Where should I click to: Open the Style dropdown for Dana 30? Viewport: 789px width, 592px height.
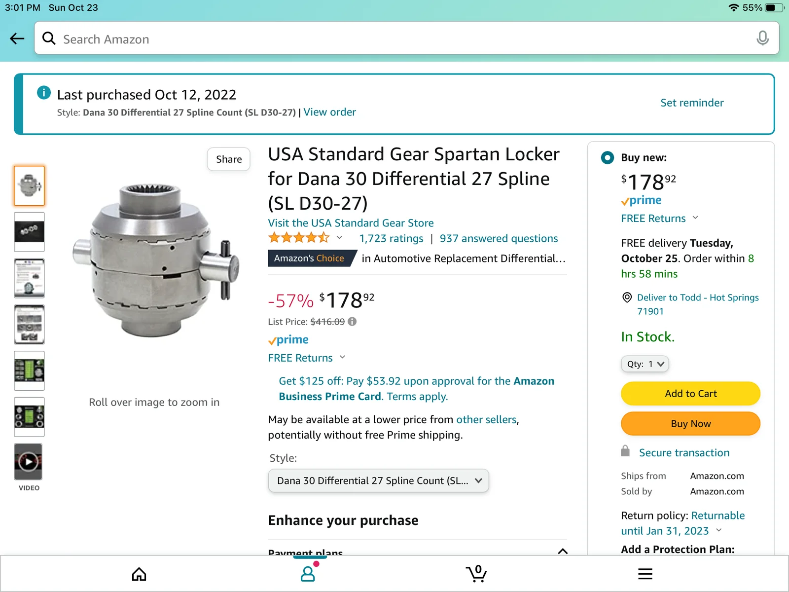[x=378, y=481]
